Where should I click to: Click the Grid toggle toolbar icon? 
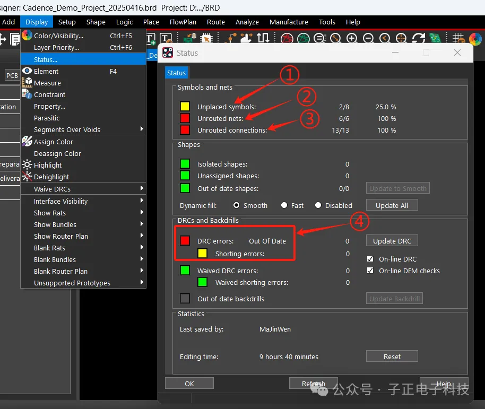pyautogui.click(x=458, y=38)
